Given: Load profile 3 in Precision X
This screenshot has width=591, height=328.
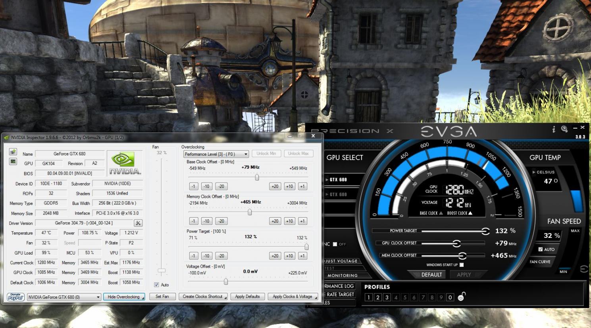Looking at the screenshot, I should (387, 297).
